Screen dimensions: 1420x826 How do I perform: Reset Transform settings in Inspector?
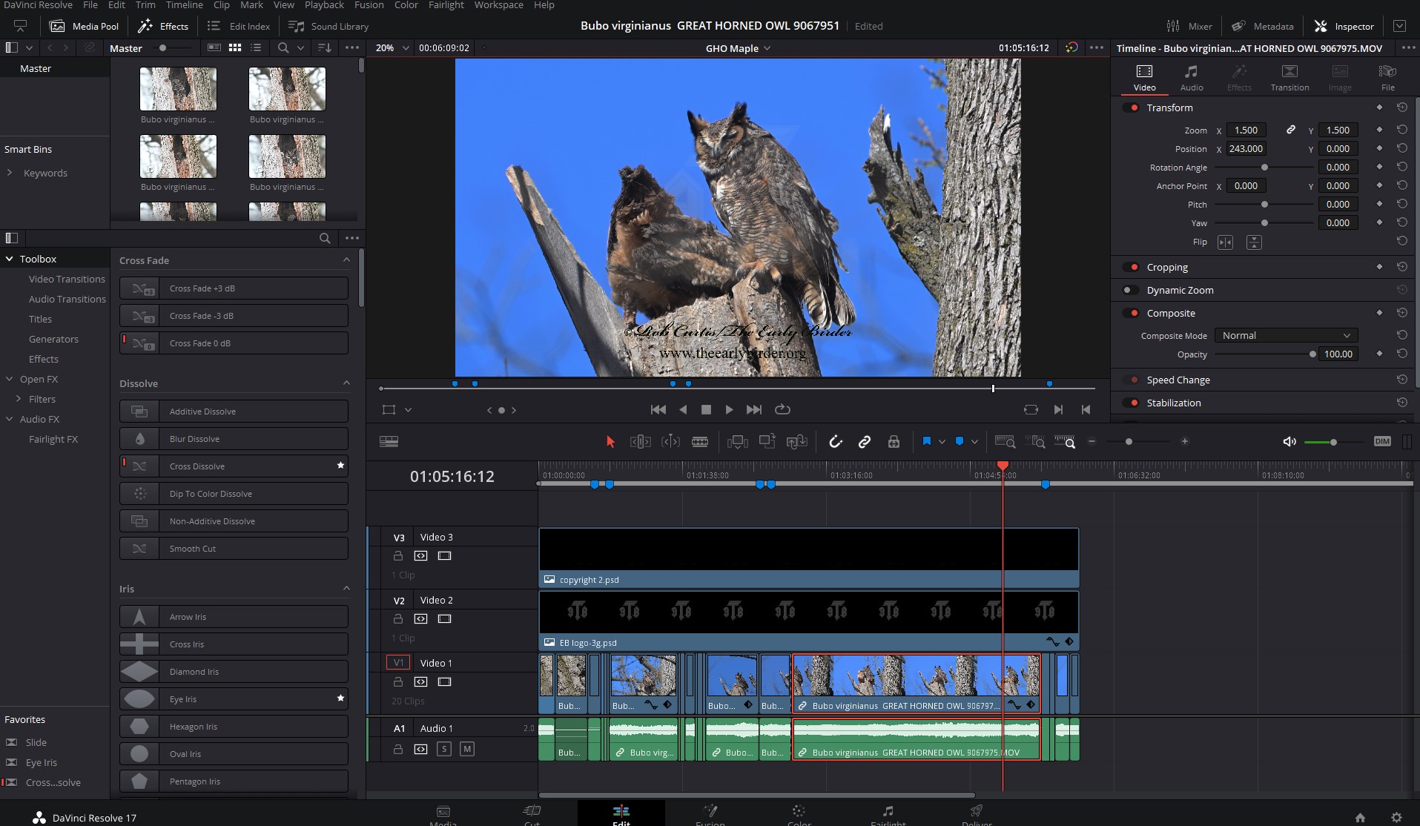(1401, 108)
